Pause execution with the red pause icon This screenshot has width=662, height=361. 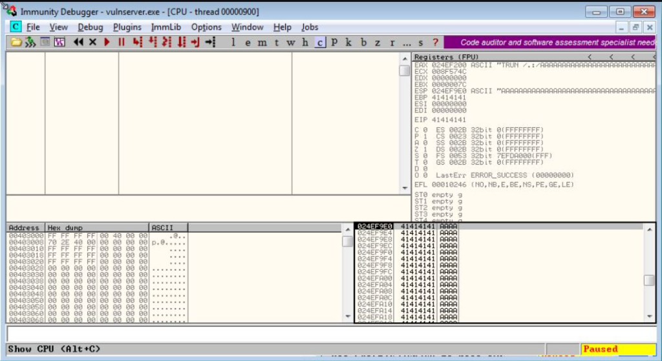coord(121,42)
